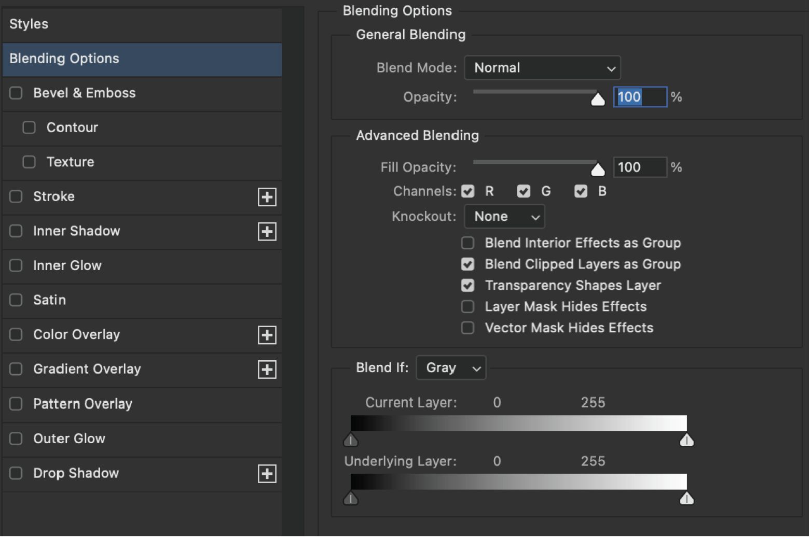This screenshot has width=812, height=537.
Task: Add another Inner Shadow with plus icon
Action: [x=267, y=232]
